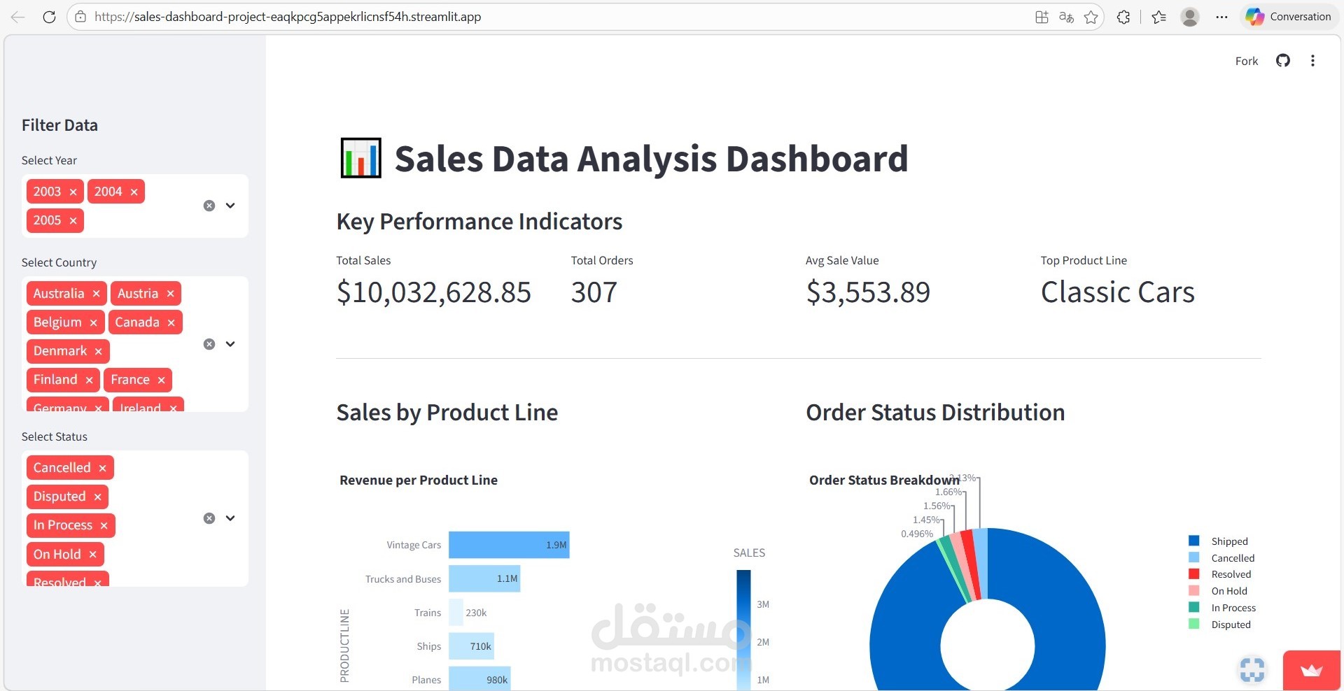The image size is (1344, 691).
Task: Remove Austria country tag
Action: 170,294
